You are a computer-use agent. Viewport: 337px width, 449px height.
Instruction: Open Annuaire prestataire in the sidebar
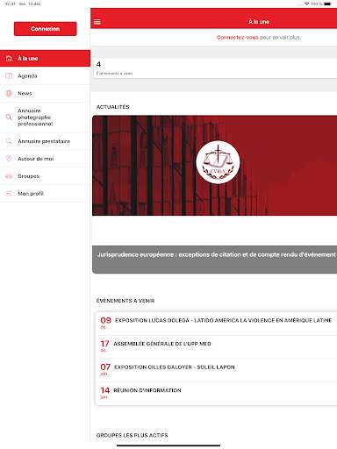click(x=45, y=141)
